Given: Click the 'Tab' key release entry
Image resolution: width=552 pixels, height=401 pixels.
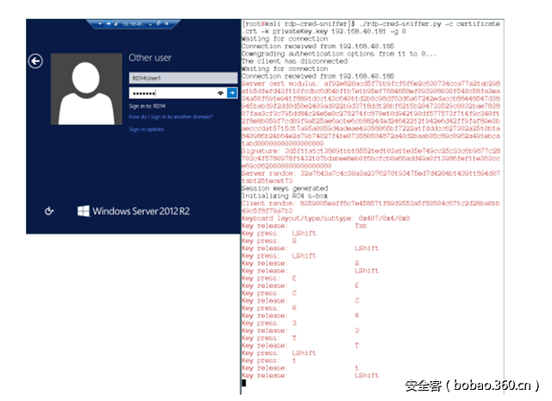Looking at the screenshot, I should click(361, 226).
